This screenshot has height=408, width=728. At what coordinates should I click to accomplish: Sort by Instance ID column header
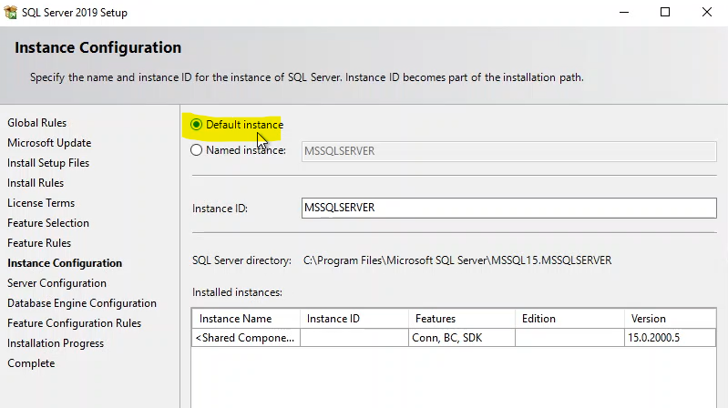[354, 319]
